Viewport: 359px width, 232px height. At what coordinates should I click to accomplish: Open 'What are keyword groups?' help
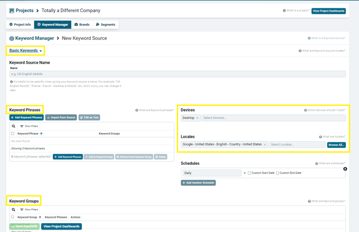pos(327,201)
